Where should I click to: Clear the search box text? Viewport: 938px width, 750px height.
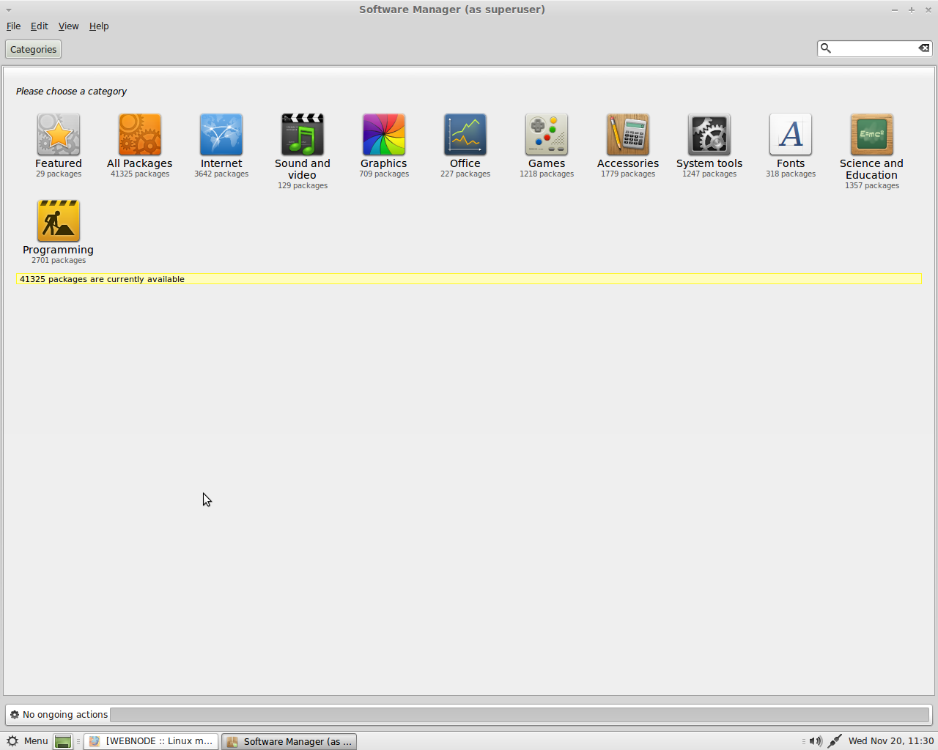pyautogui.click(x=924, y=48)
